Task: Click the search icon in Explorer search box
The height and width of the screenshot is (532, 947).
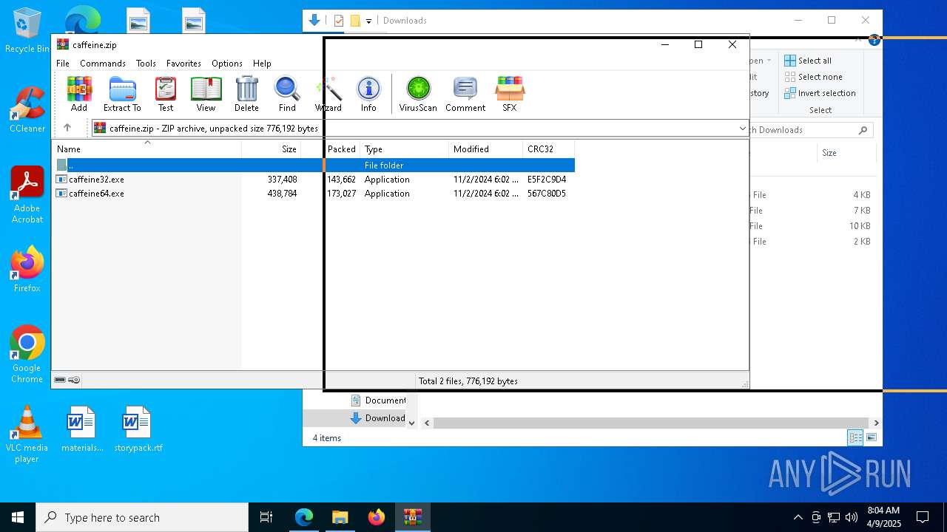Action: [863, 130]
